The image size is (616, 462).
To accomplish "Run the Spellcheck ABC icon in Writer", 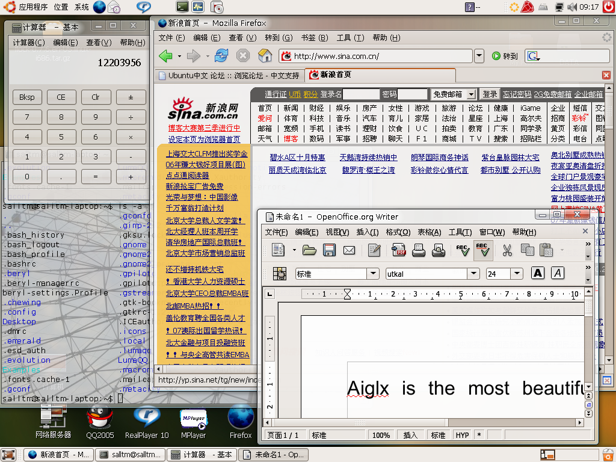I will click(463, 250).
